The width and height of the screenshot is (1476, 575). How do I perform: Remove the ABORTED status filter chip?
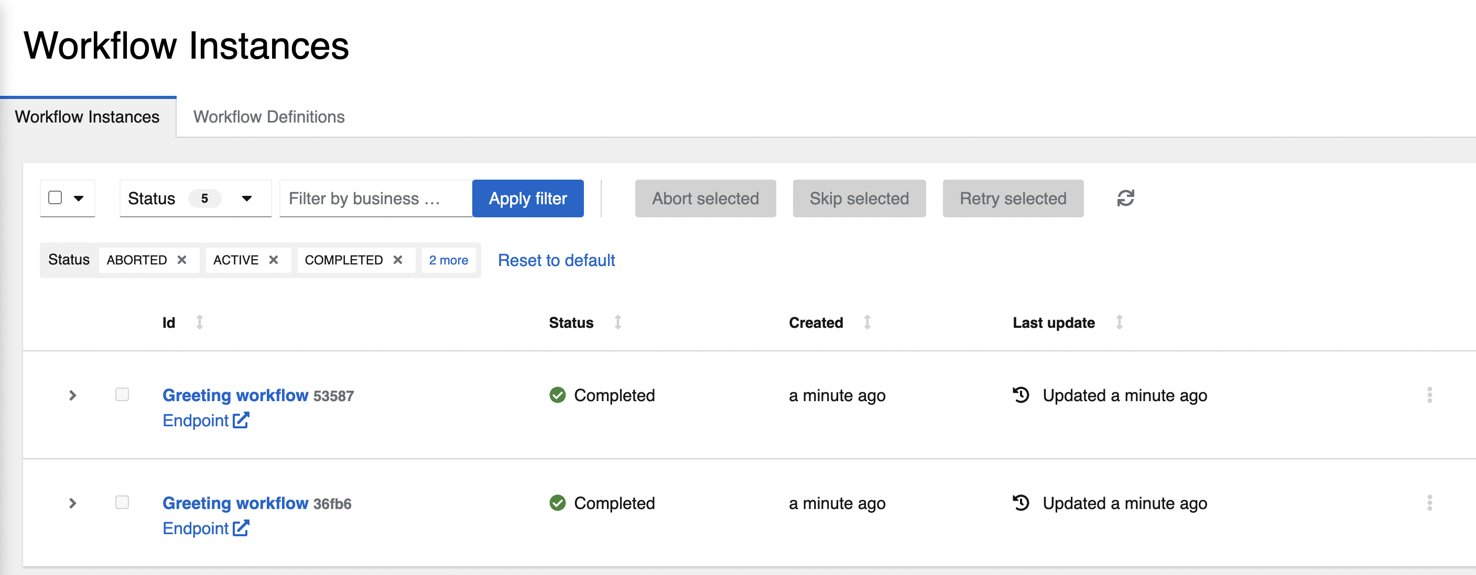[x=182, y=260]
